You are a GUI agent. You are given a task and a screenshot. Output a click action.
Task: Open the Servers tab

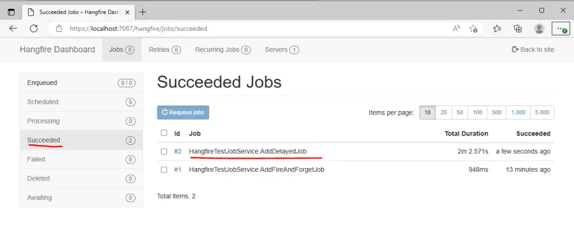[x=282, y=50]
